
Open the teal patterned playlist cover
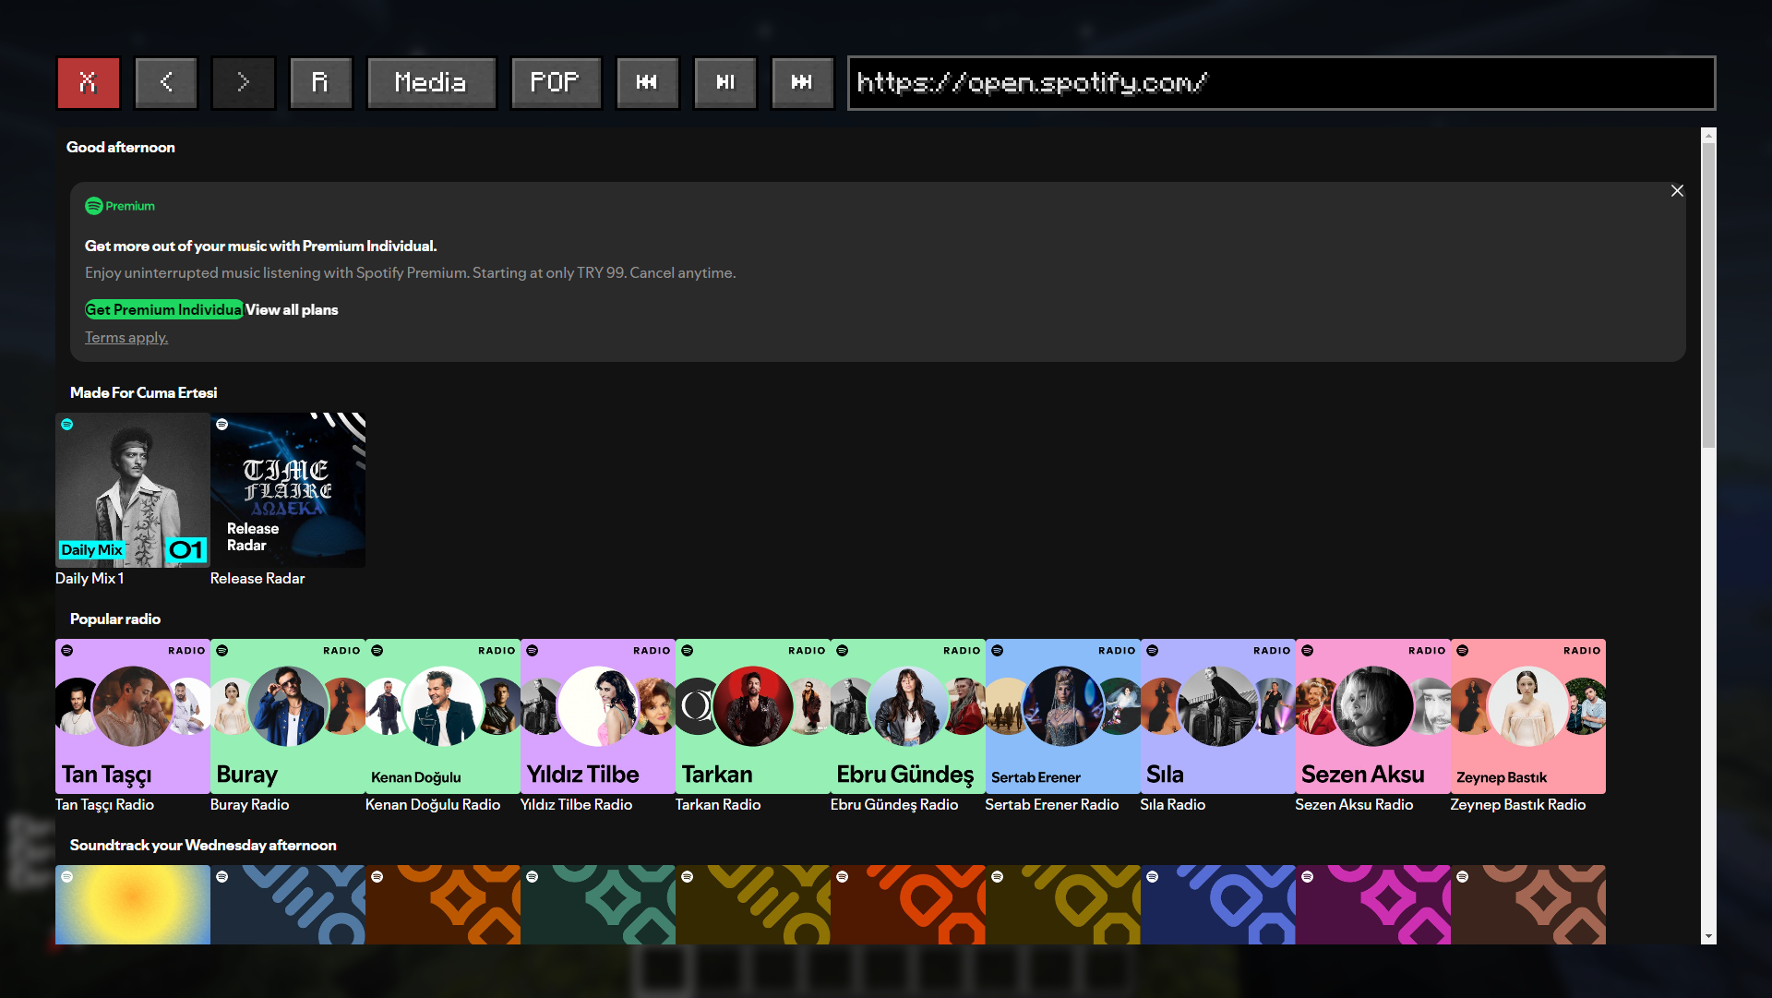[x=598, y=905]
